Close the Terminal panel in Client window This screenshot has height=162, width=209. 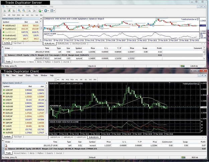point(3,141)
